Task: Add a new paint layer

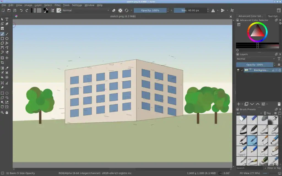Action: [239, 104]
